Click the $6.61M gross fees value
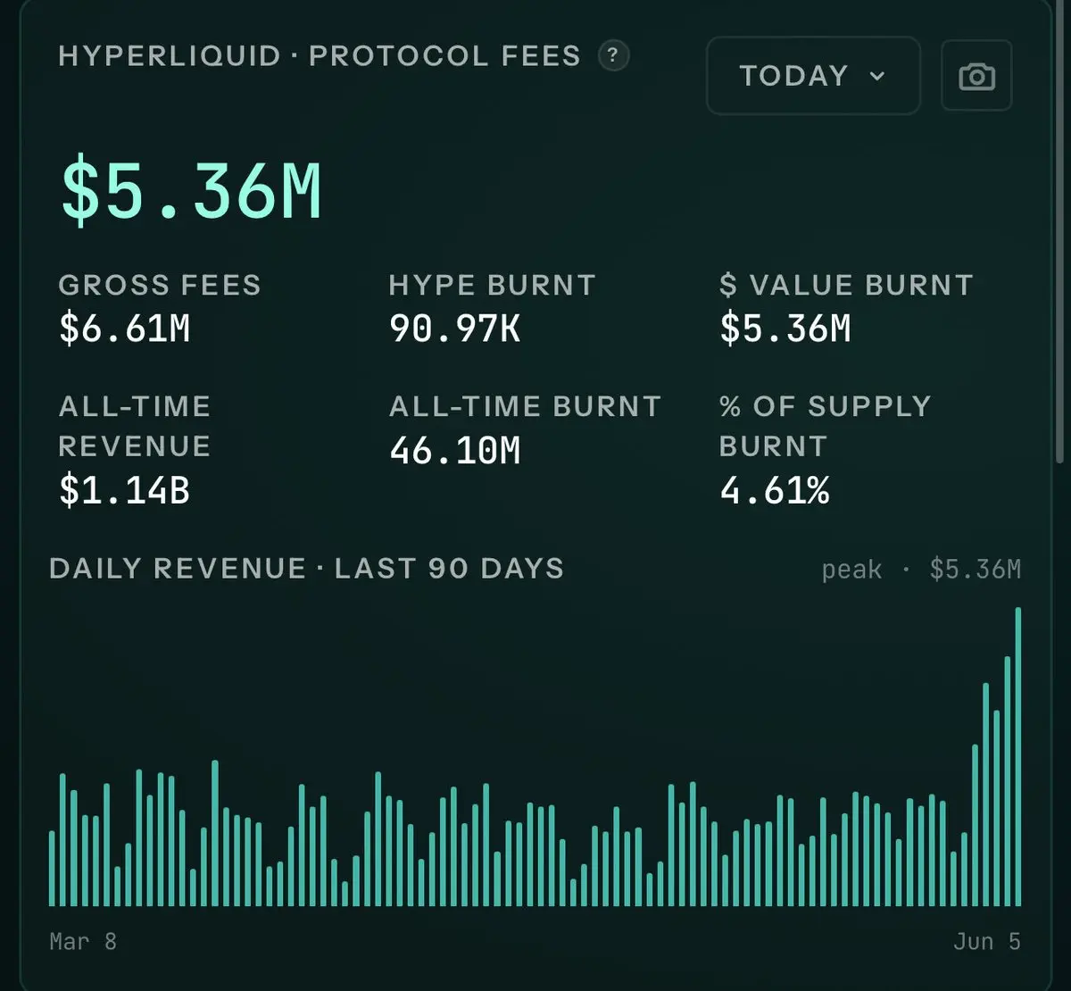The height and width of the screenshot is (991, 1071). (125, 329)
